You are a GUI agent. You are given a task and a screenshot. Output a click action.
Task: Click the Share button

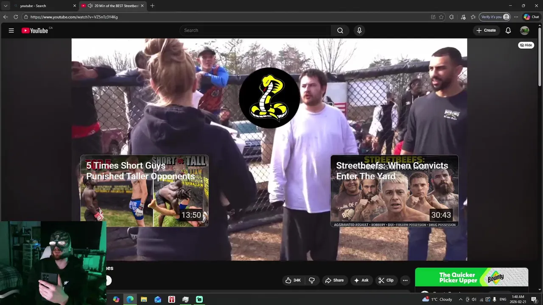(334, 280)
